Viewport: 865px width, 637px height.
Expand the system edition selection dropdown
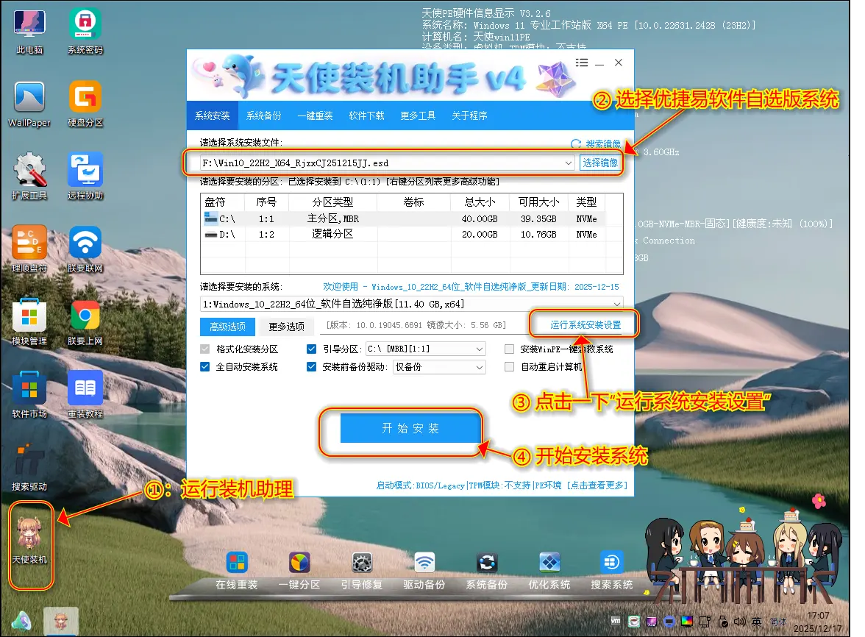coord(616,305)
